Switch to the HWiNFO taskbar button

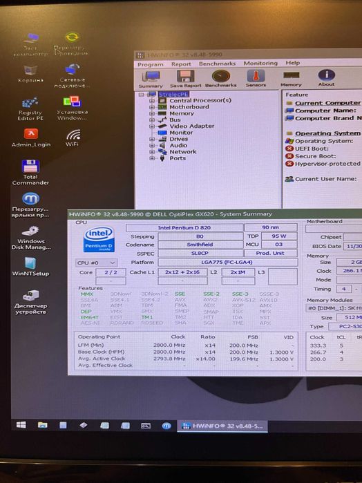222,426
